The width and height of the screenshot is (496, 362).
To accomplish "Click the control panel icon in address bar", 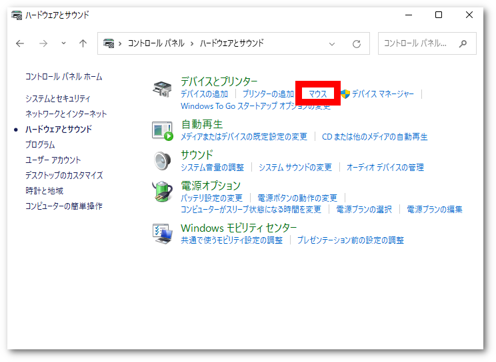I will tap(109, 43).
